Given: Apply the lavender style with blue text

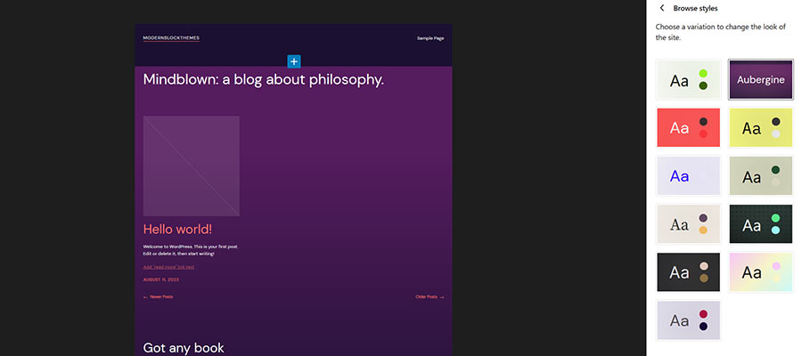Looking at the screenshot, I should point(688,176).
